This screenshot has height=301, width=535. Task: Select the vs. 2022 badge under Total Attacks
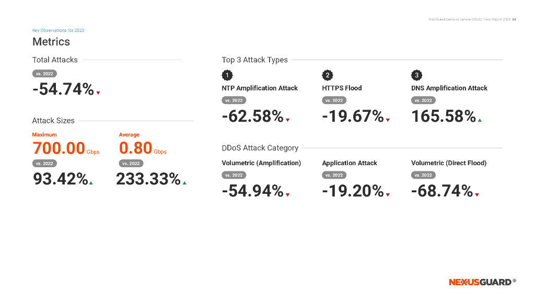point(44,74)
